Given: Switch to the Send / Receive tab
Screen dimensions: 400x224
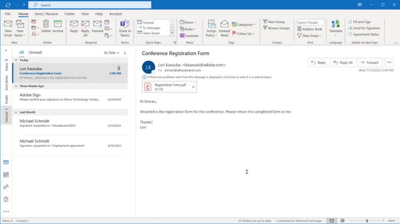Looking at the screenshot, I should click(x=46, y=14).
